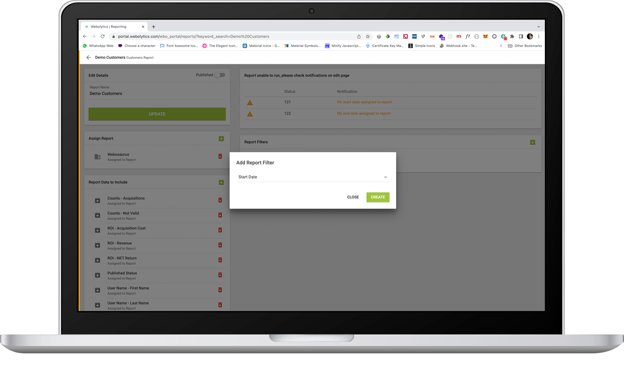Image resolution: width=624 pixels, height=367 pixels.
Task: Add report data with the green plus icon
Action: tap(221, 183)
